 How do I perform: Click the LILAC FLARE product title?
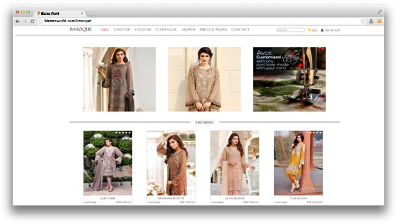pyautogui.click(x=107, y=198)
